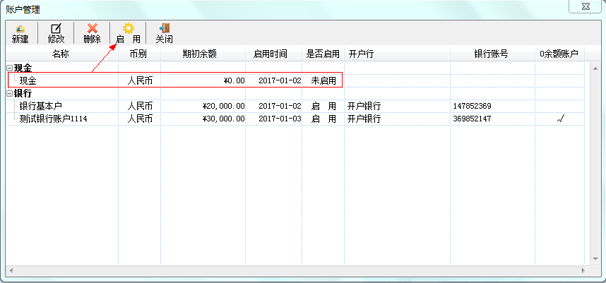The image size is (606, 283).
Task: Click the 删除 (Delete) red X icon
Action: tap(93, 28)
